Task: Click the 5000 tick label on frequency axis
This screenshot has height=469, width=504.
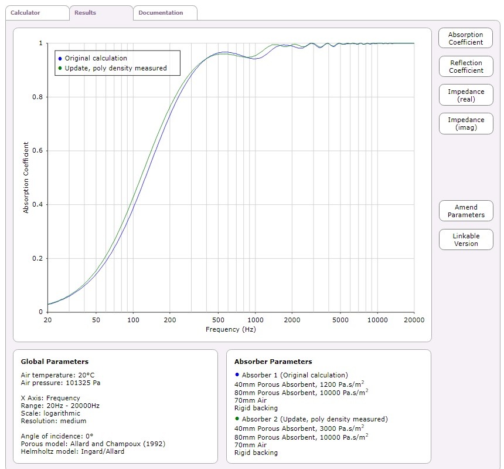Action: click(340, 320)
